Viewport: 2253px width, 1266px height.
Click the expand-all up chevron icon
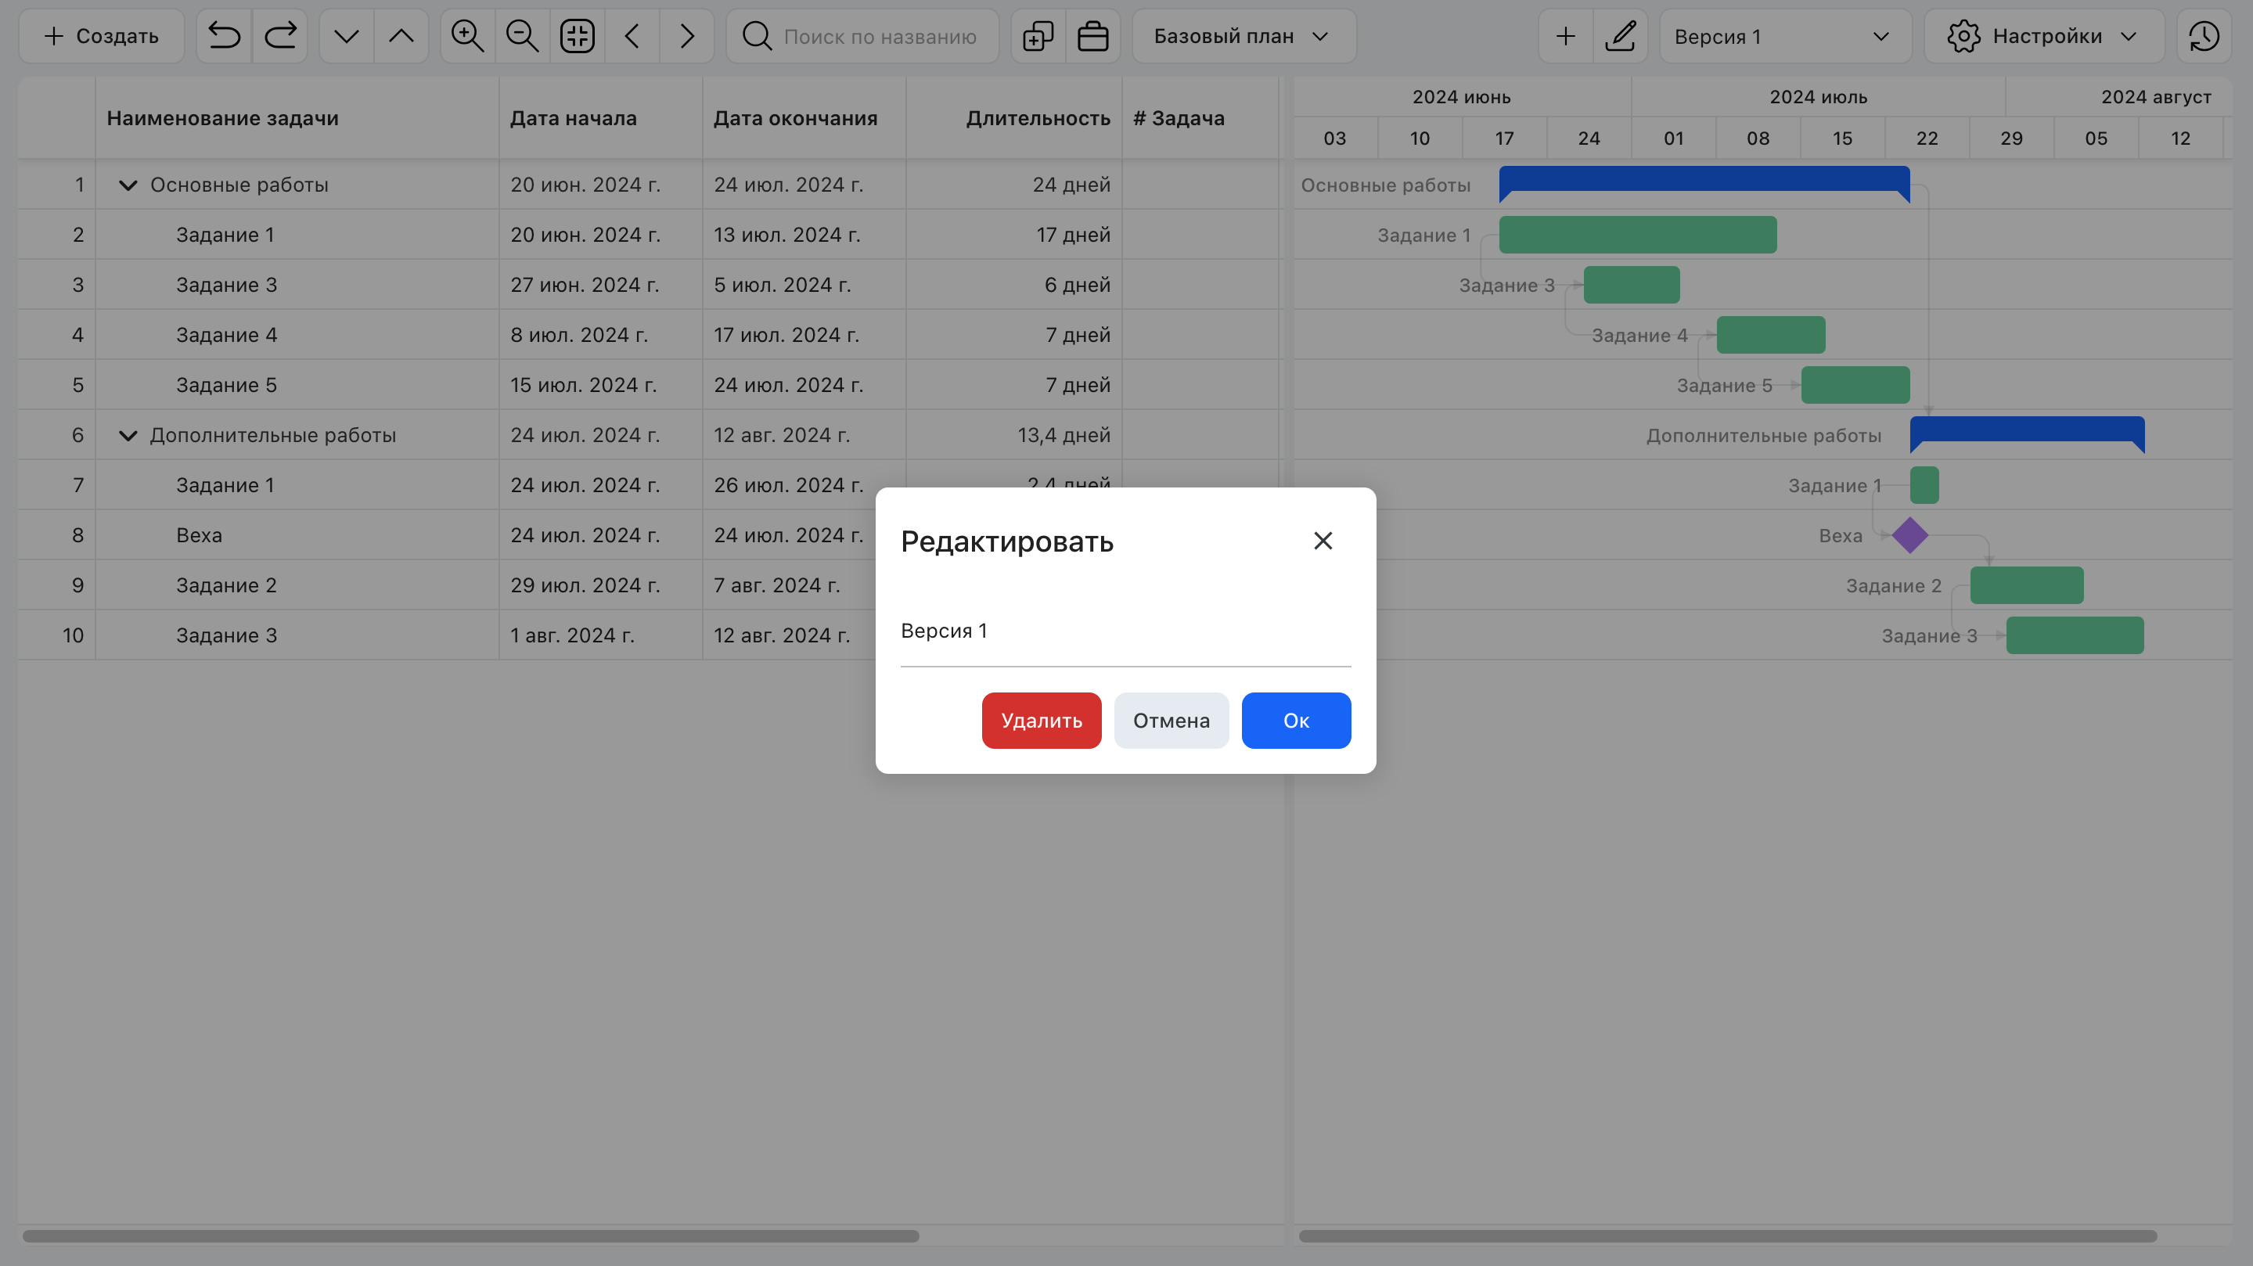pos(401,36)
